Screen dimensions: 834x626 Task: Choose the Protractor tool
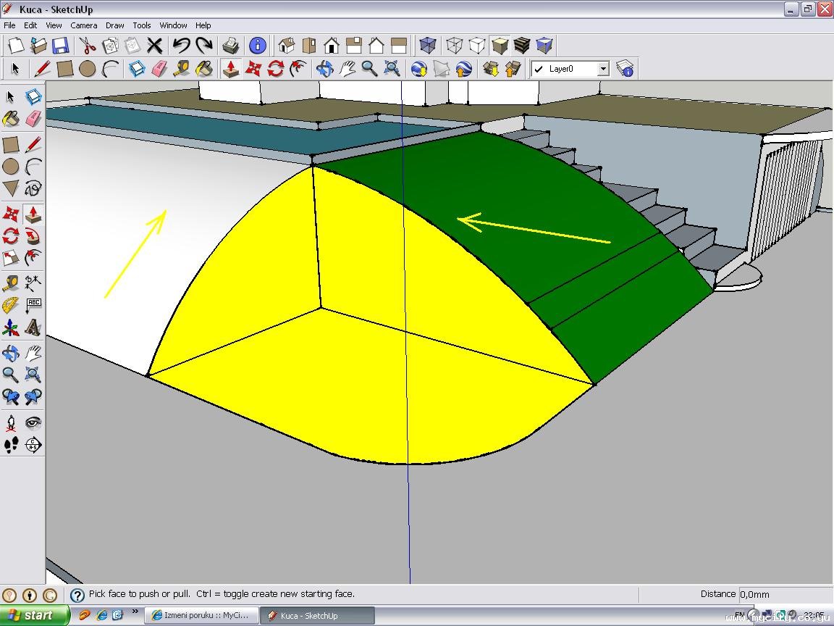11,306
